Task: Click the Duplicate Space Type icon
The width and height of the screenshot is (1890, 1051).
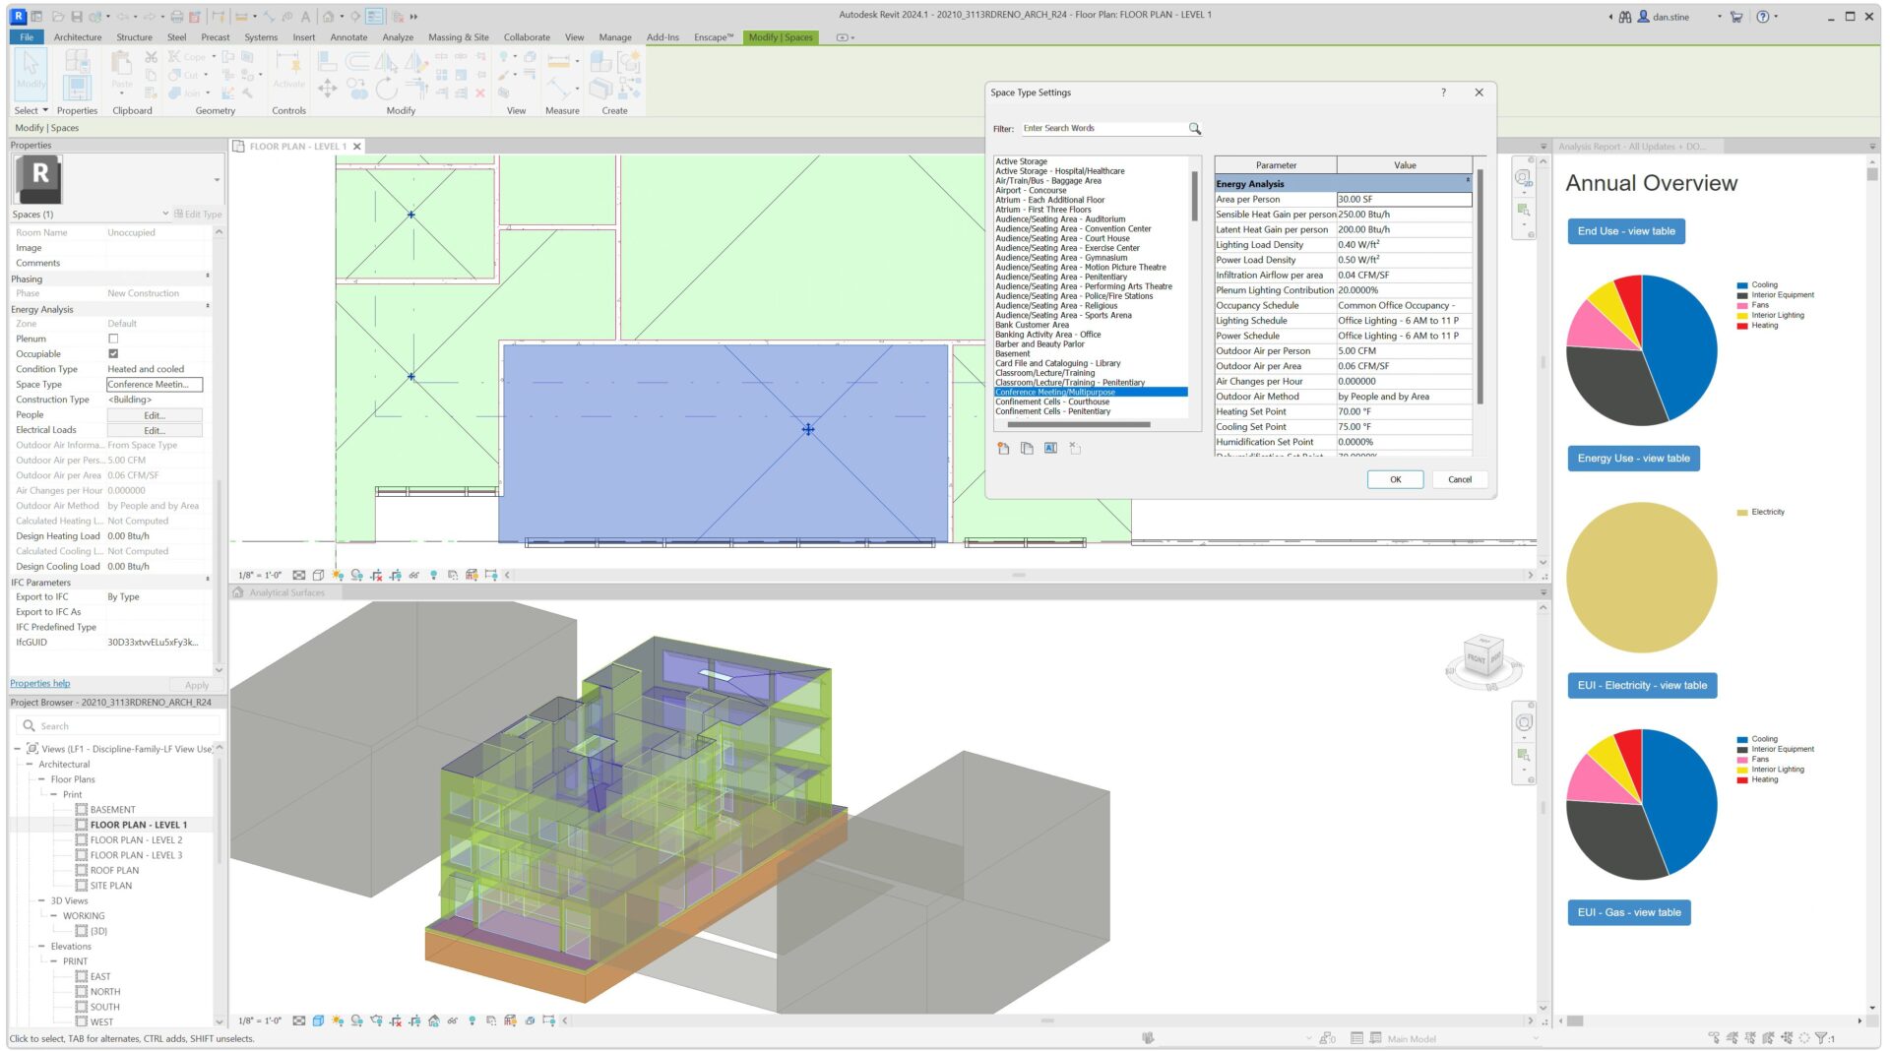Action: pyautogui.click(x=1027, y=448)
